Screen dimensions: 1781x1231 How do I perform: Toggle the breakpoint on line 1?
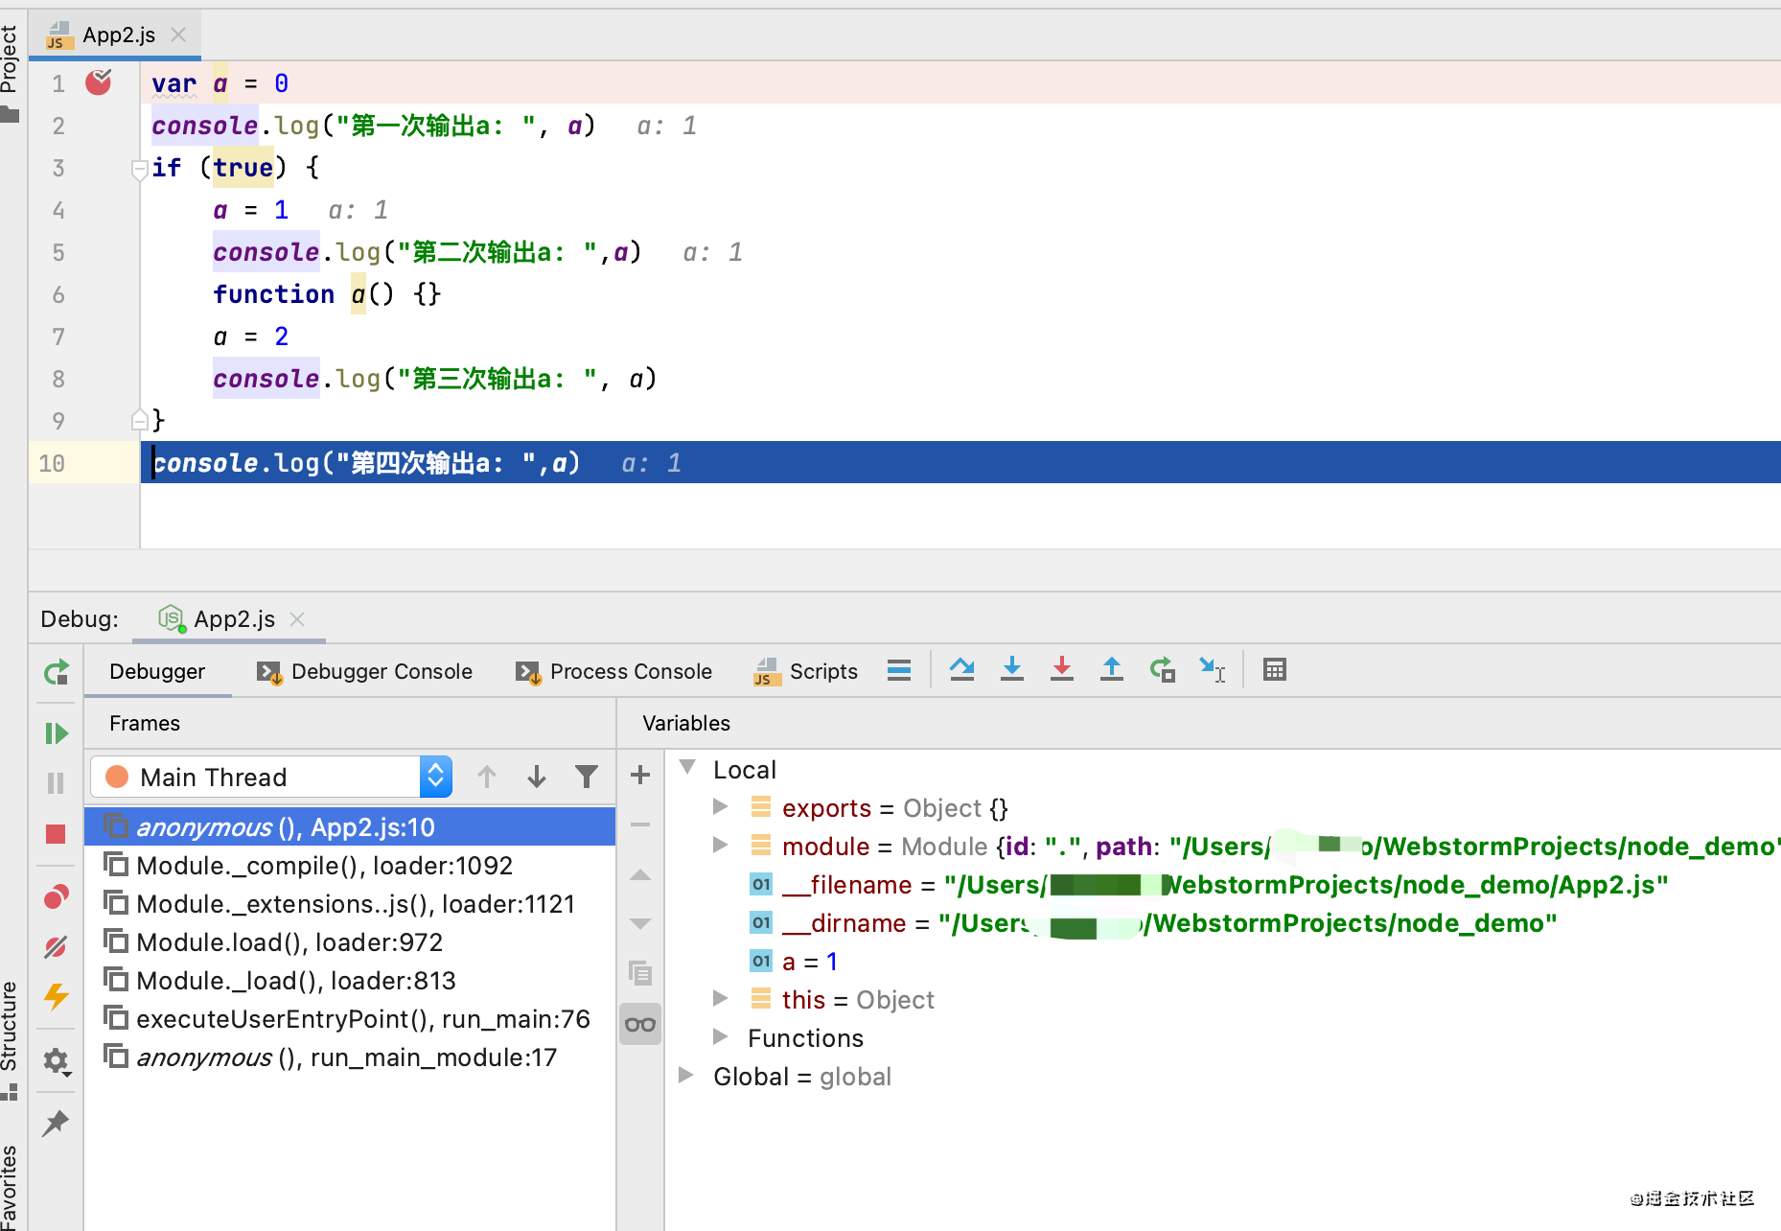coord(98,82)
